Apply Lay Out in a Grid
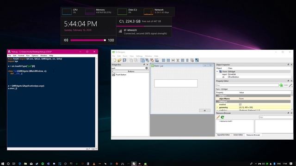Image resolution: width=296 pixels, height=166 pixels. [x=183, y=60]
